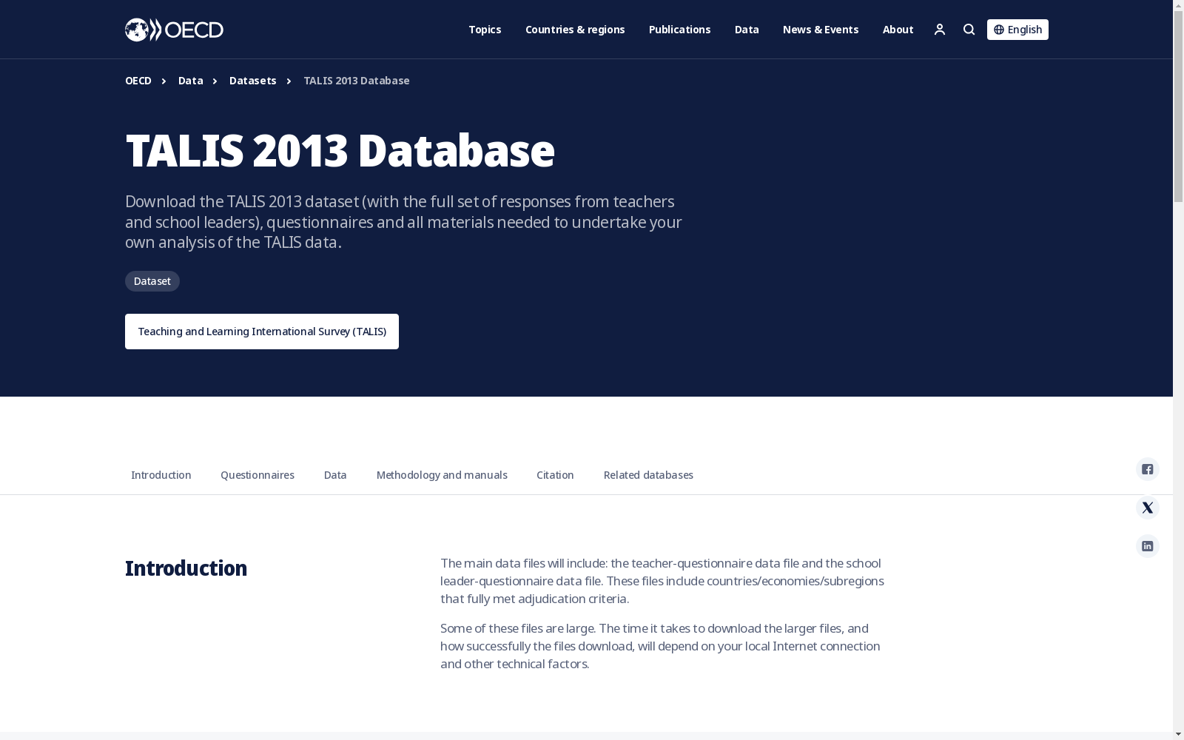Click the scrollbar down arrow

(1178, 734)
